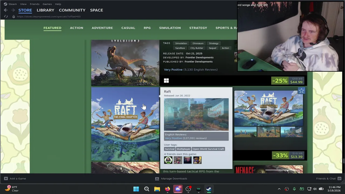
Task: Select the ACTION category tab
Action: pyautogui.click(x=77, y=28)
